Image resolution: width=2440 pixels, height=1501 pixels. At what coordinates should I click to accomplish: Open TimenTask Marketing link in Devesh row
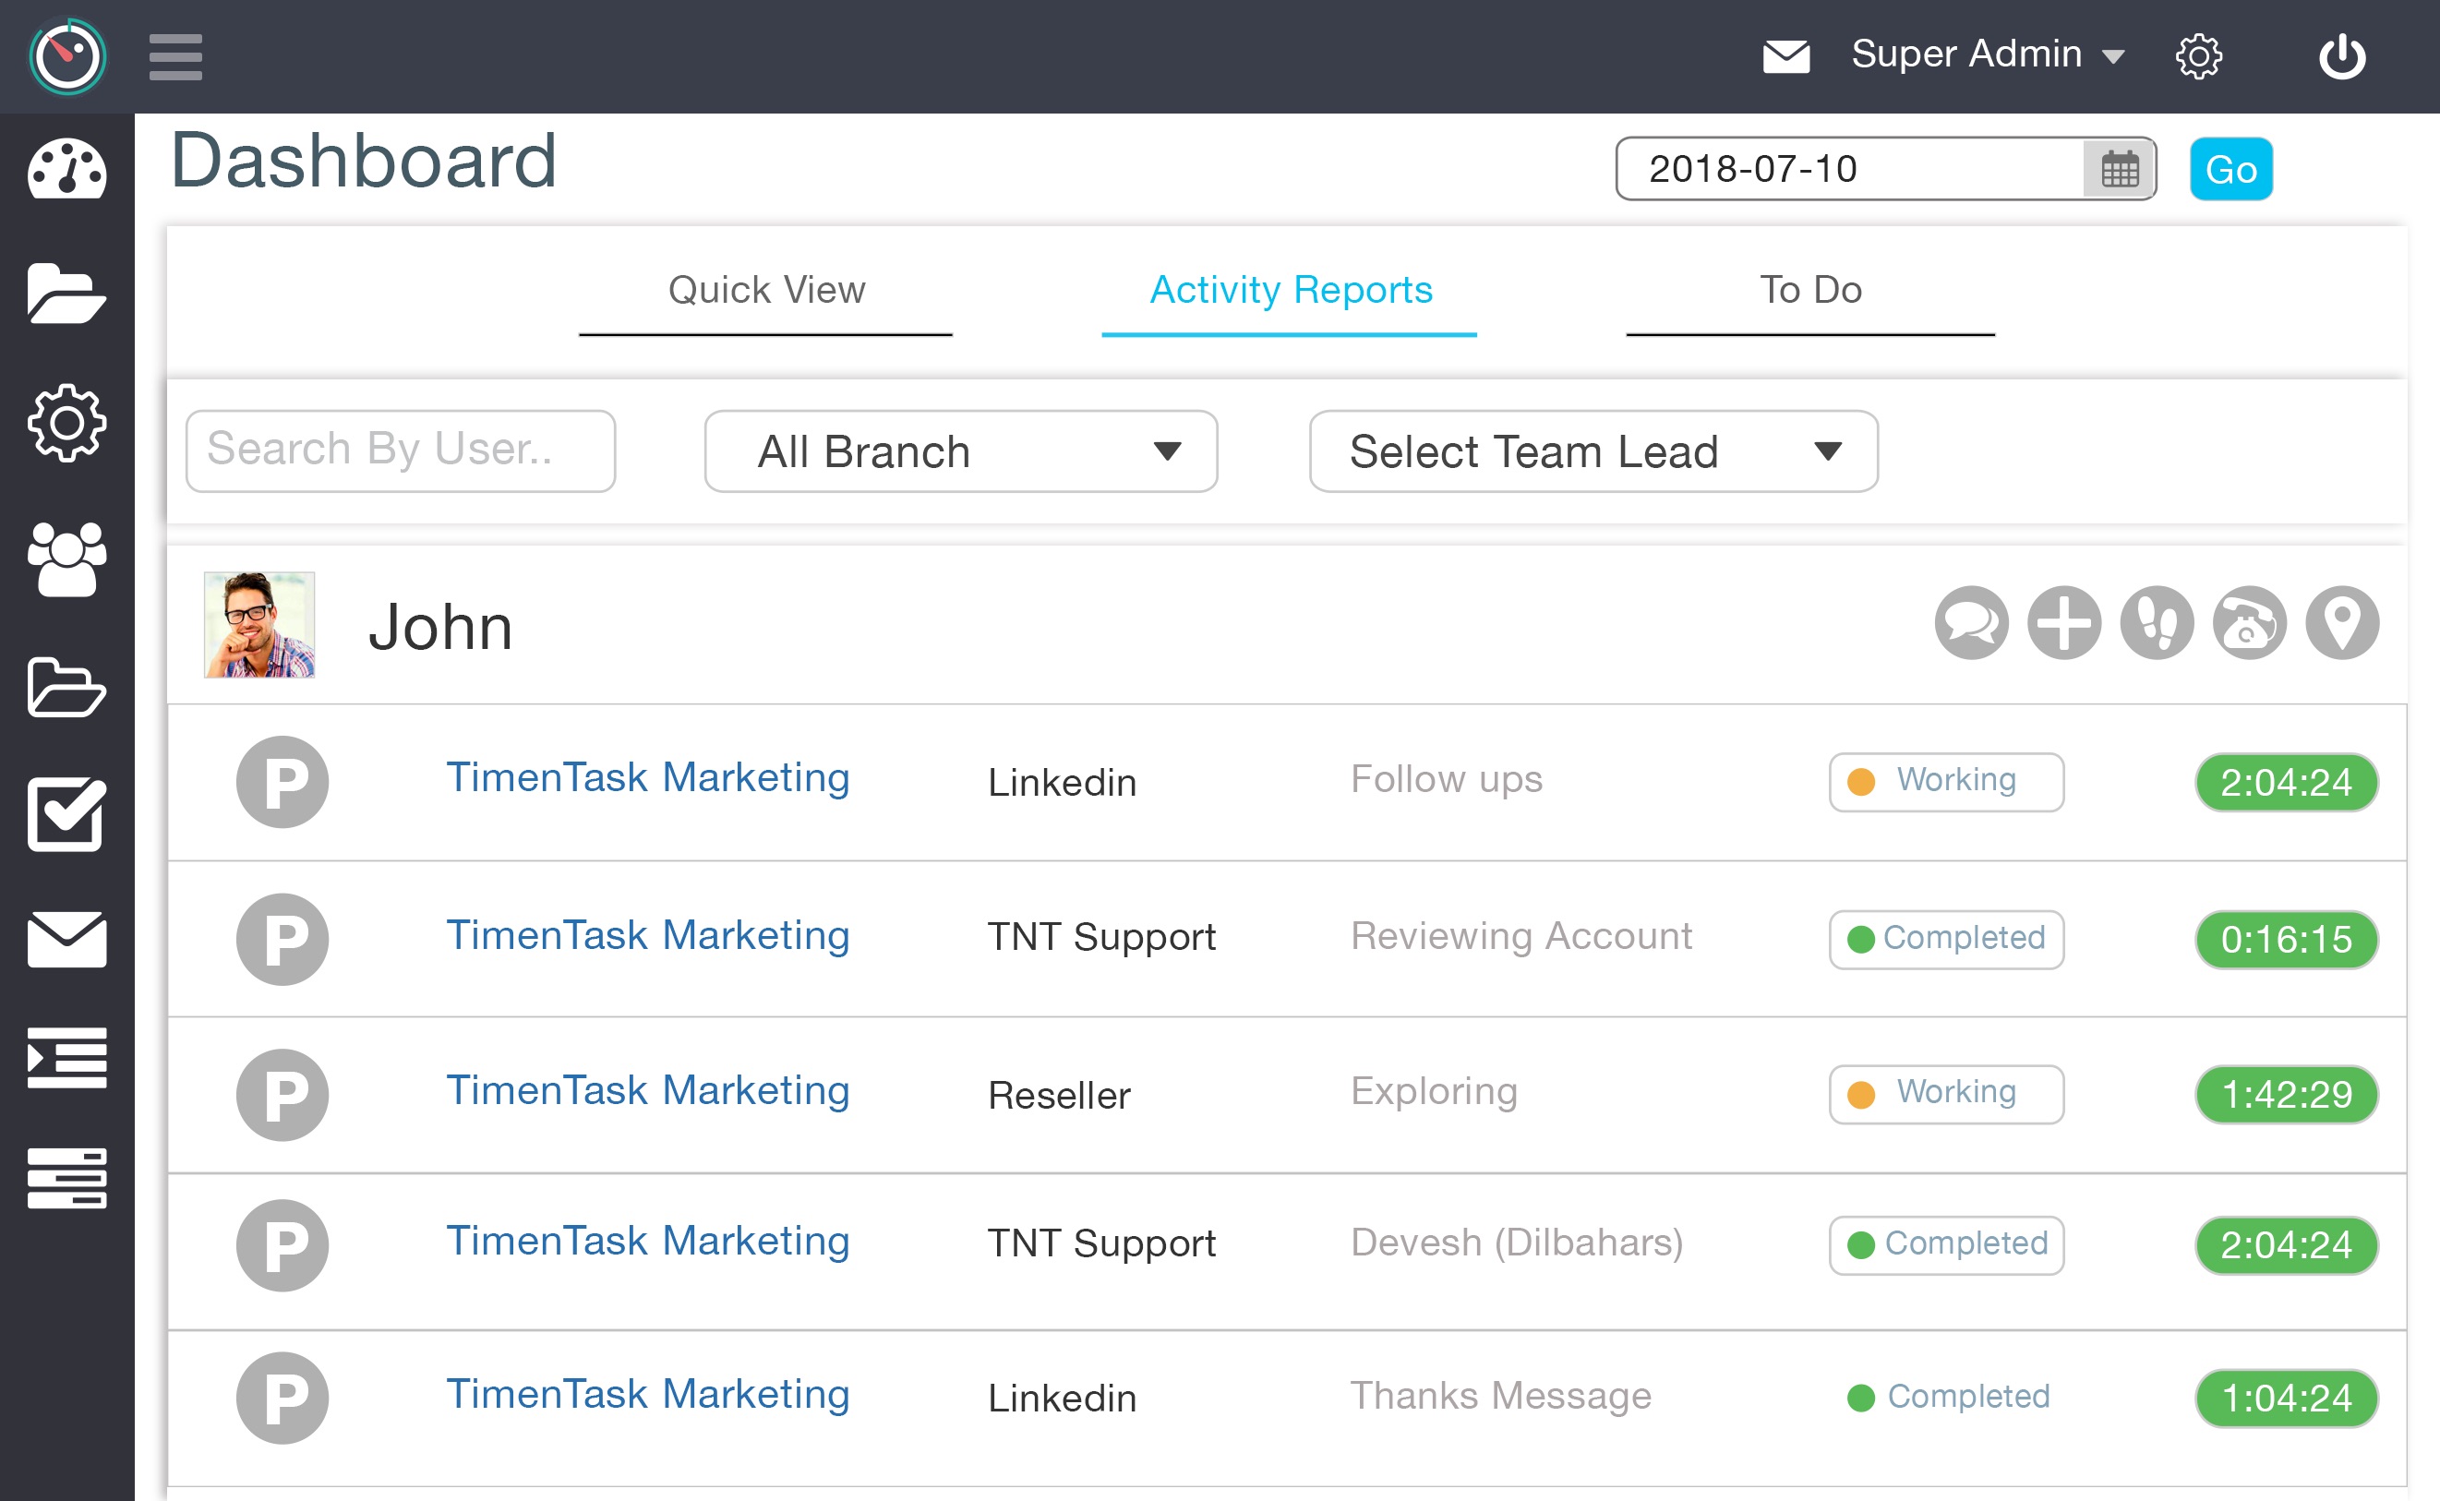(x=648, y=1242)
